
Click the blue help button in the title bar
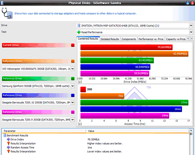click(x=188, y=3)
